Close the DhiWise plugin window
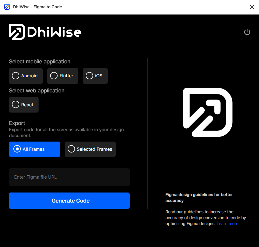 pyautogui.click(x=252, y=7)
